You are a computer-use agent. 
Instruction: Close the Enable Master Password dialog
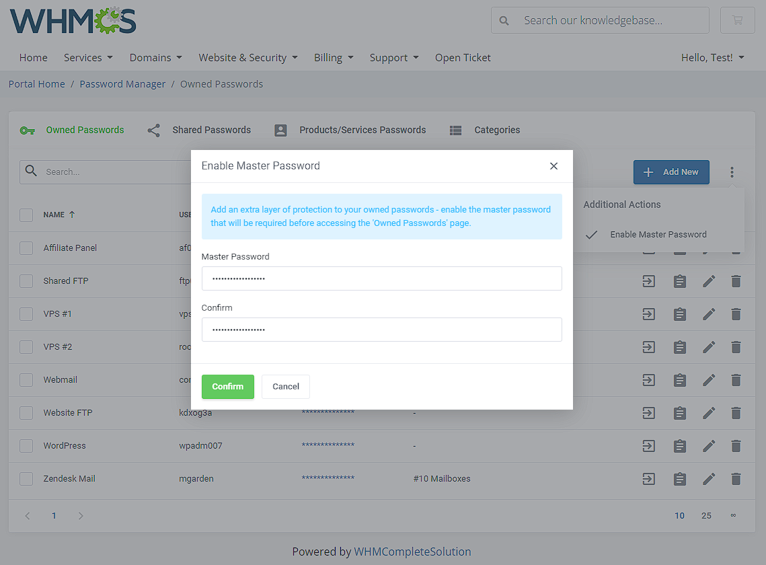553,166
